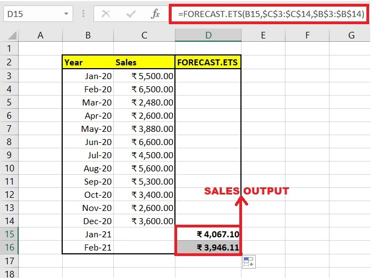Image resolution: width=373 pixels, height=278 pixels.
Task: Select row 1 header
Action: pyautogui.click(x=9, y=48)
